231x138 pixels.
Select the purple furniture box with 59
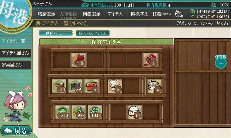pyautogui.click(x=75, y=86)
